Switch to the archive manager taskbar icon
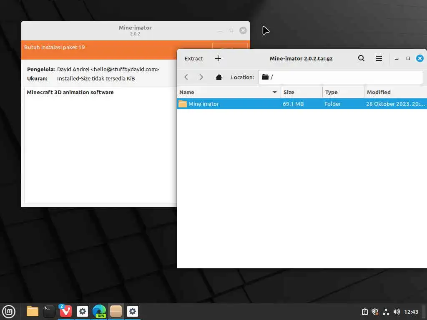Screen dimensions: 427x320 (x=116, y=311)
